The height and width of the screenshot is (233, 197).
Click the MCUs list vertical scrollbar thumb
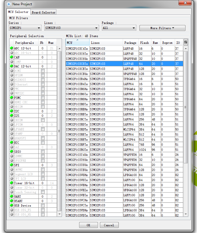pos(186,107)
